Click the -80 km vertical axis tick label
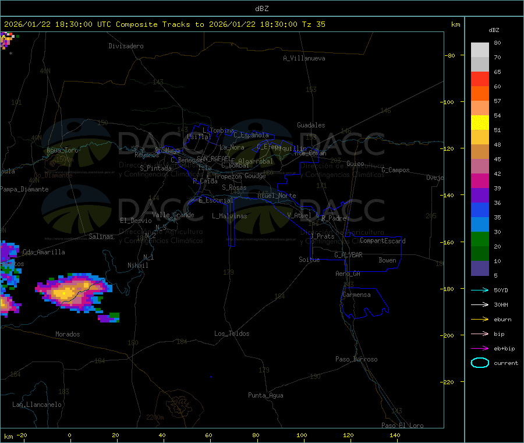 [450, 55]
